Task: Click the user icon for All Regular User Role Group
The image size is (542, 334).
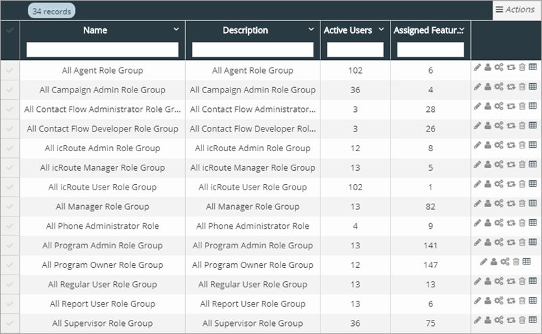Action: point(488,281)
